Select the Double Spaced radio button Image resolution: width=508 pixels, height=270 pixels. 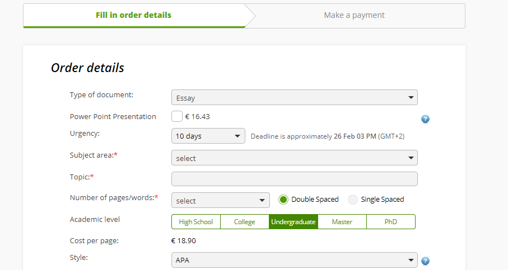[x=283, y=200]
